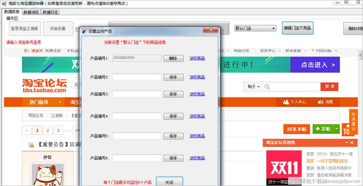The width and height of the screenshot is (363, 186).
Task: Click the icon in the 设置监控产品 dialog title
Action: (x=84, y=31)
